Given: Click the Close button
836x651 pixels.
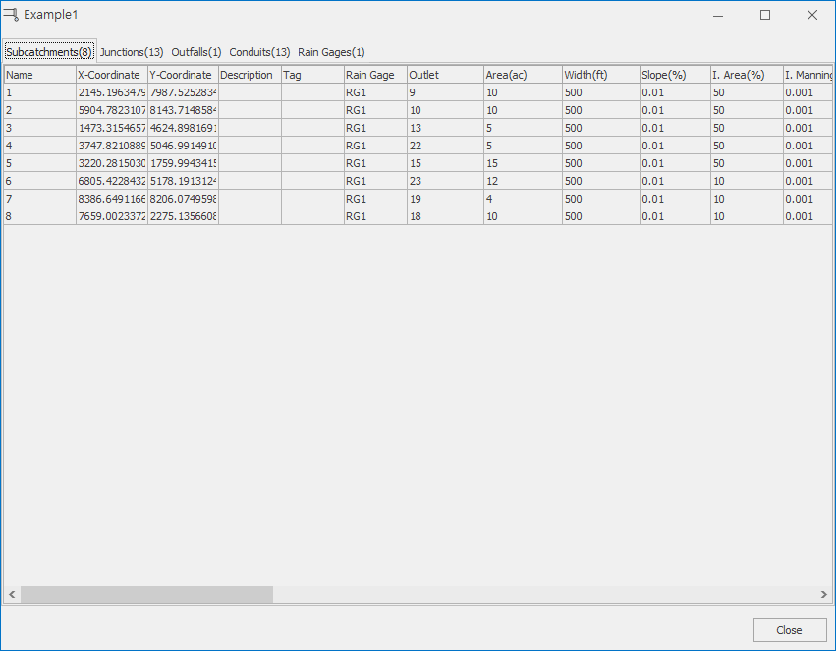Looking at the screenshot, I should pyautogui.click(x=789, y=630).
